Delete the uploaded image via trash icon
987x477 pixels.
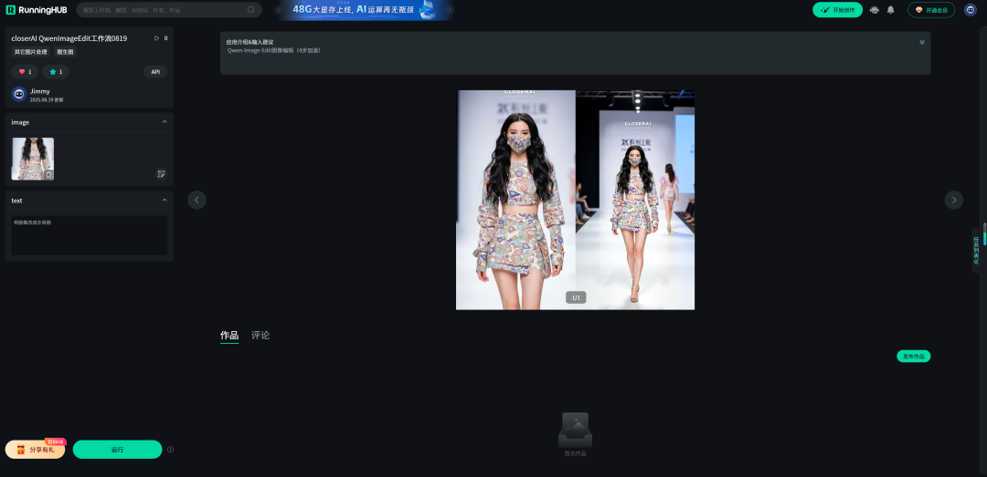point(48,175)
